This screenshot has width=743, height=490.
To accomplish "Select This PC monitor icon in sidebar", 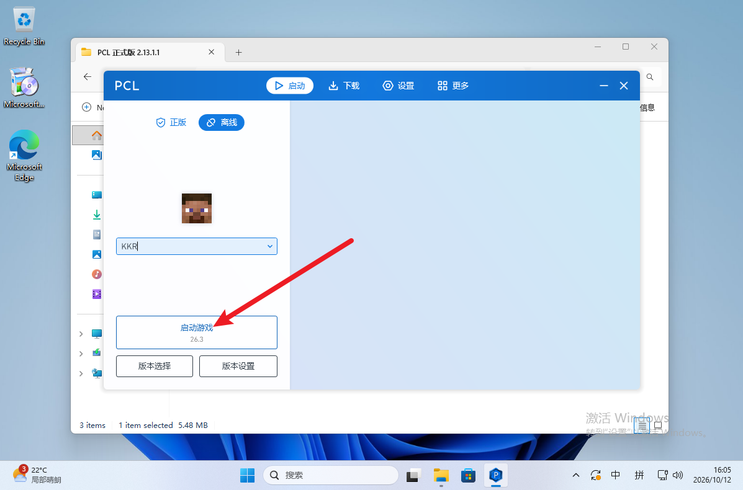I will tap(97, 334).
